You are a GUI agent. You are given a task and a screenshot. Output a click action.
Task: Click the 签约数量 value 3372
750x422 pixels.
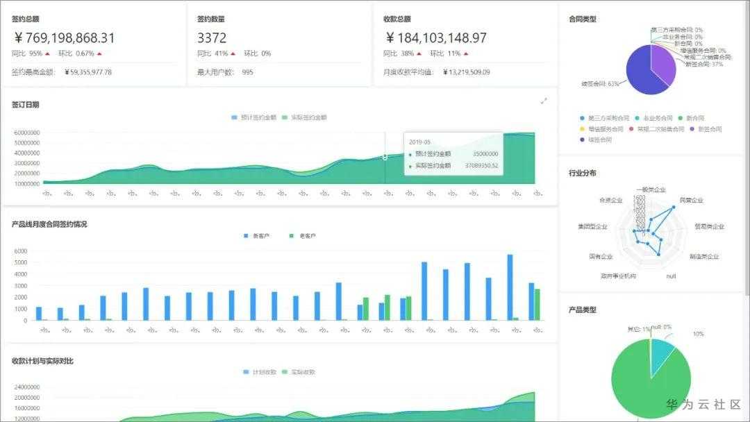pos(212,38)
